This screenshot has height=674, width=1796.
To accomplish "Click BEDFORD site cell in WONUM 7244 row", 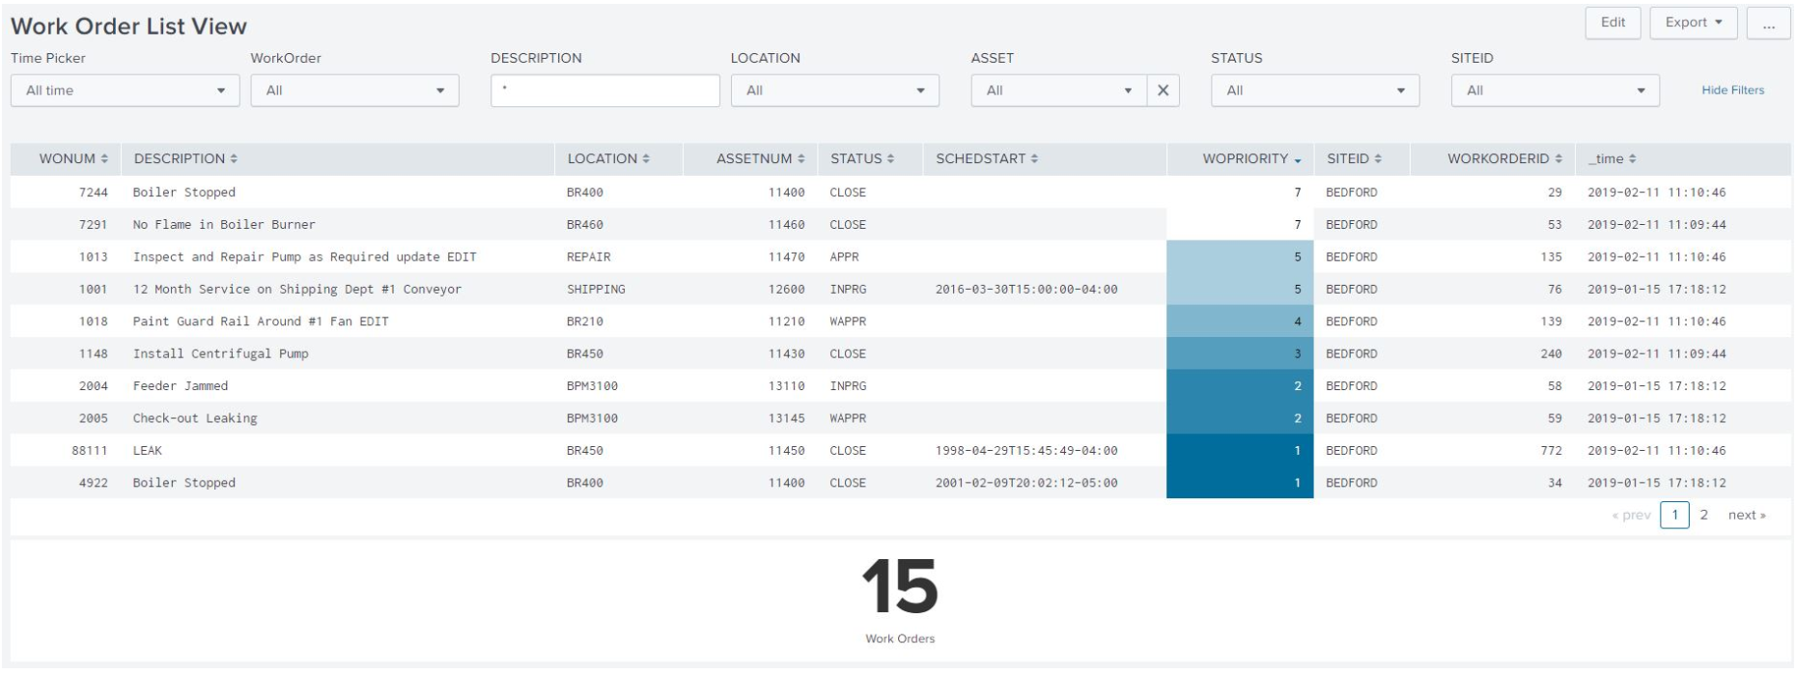I will click(x=1351, y=192).
